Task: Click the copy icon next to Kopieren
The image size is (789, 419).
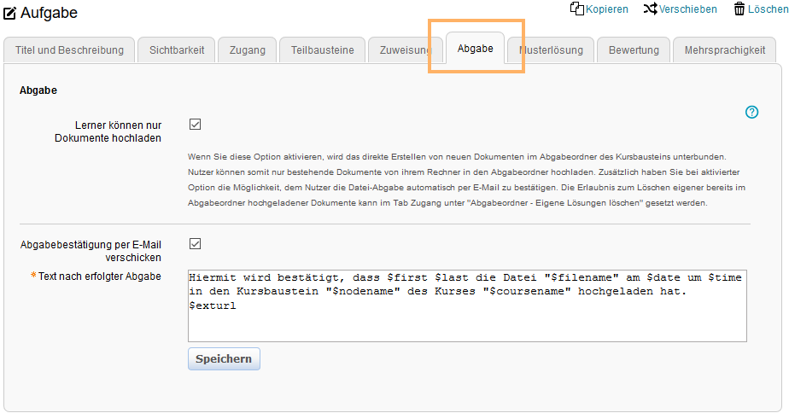Action: 576,9
